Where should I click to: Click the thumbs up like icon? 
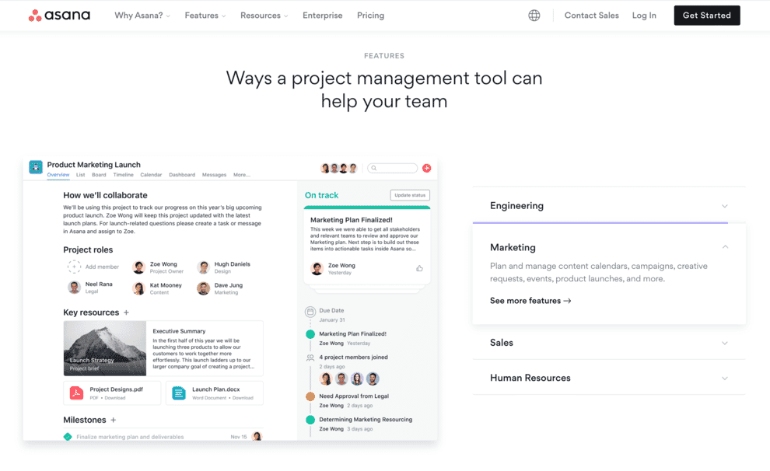419,268
